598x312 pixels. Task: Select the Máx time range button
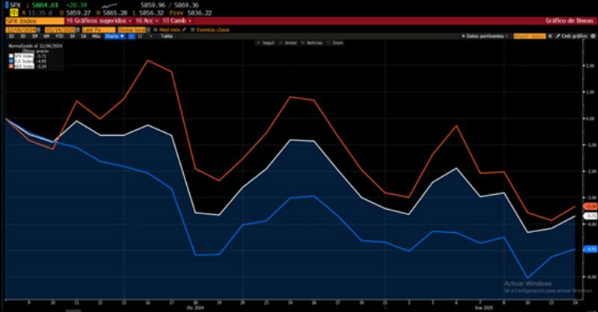[x=94, y=36]
